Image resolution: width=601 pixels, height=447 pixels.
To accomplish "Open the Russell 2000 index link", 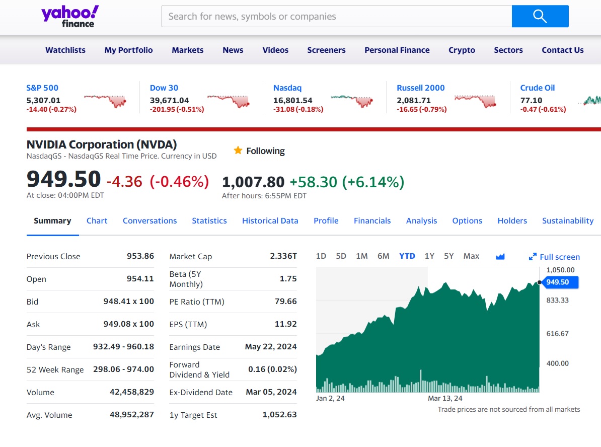I will click(421, 88).
